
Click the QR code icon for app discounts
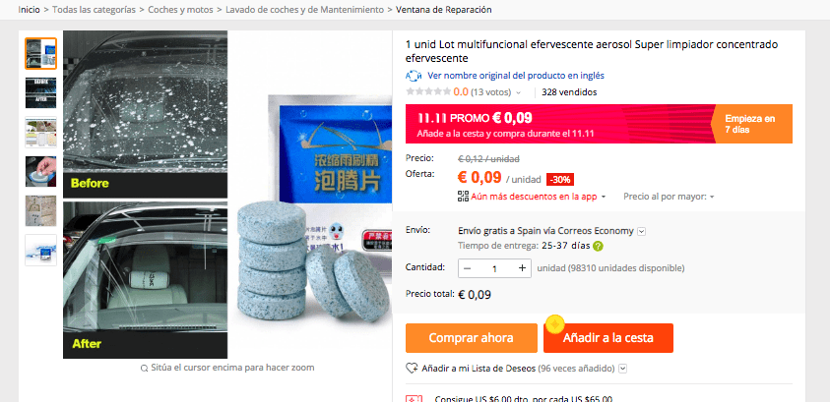pos(463,197)
